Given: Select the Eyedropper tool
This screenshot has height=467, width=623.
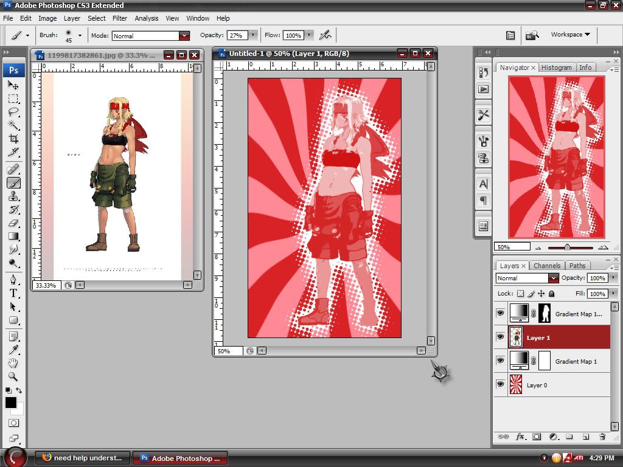Looking at the screenshot, I should pos(13,350).
